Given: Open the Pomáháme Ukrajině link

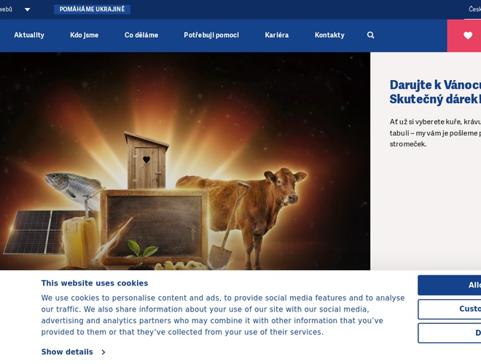Looking at the screenshot, I should click(92, 9).
